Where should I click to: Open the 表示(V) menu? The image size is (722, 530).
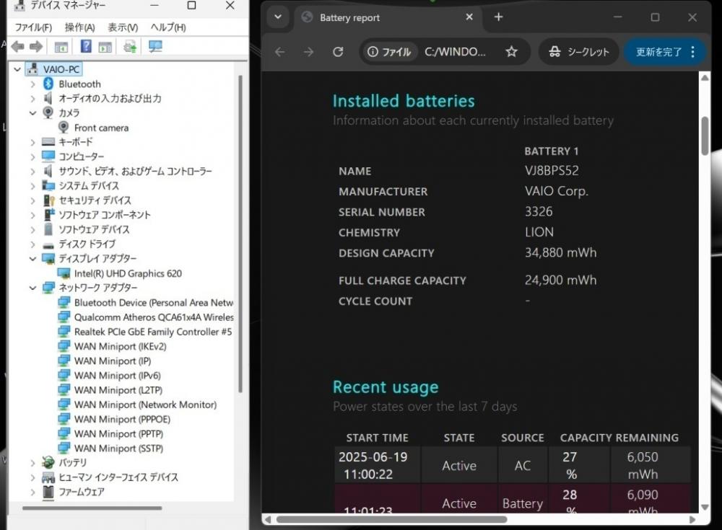(x=123, y=27)
